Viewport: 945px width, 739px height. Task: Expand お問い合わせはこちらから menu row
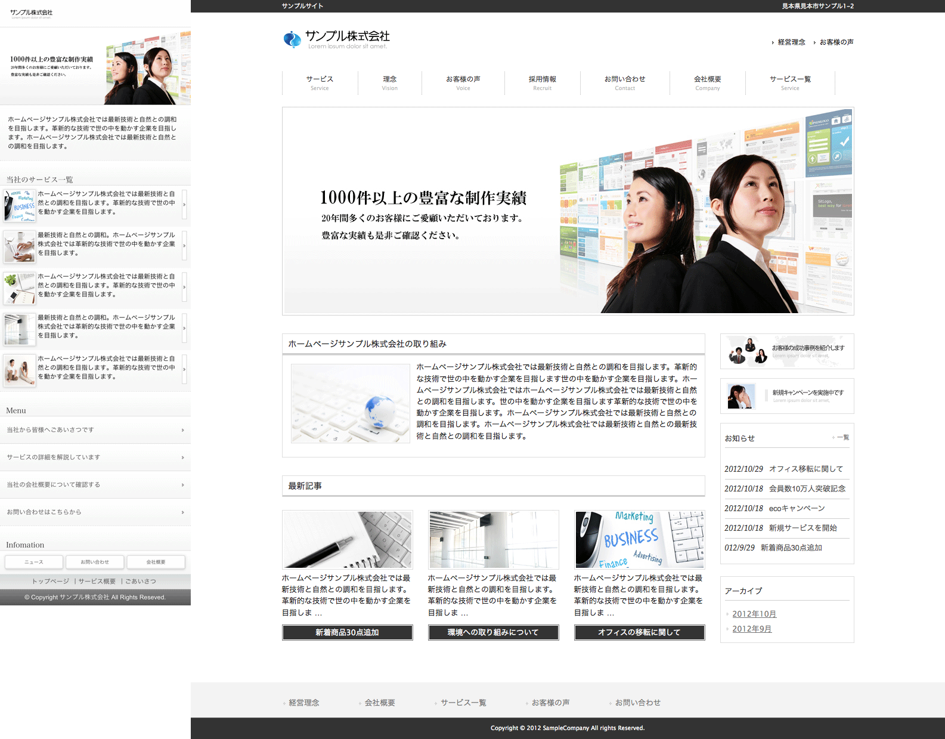click(x=182, y=512)
